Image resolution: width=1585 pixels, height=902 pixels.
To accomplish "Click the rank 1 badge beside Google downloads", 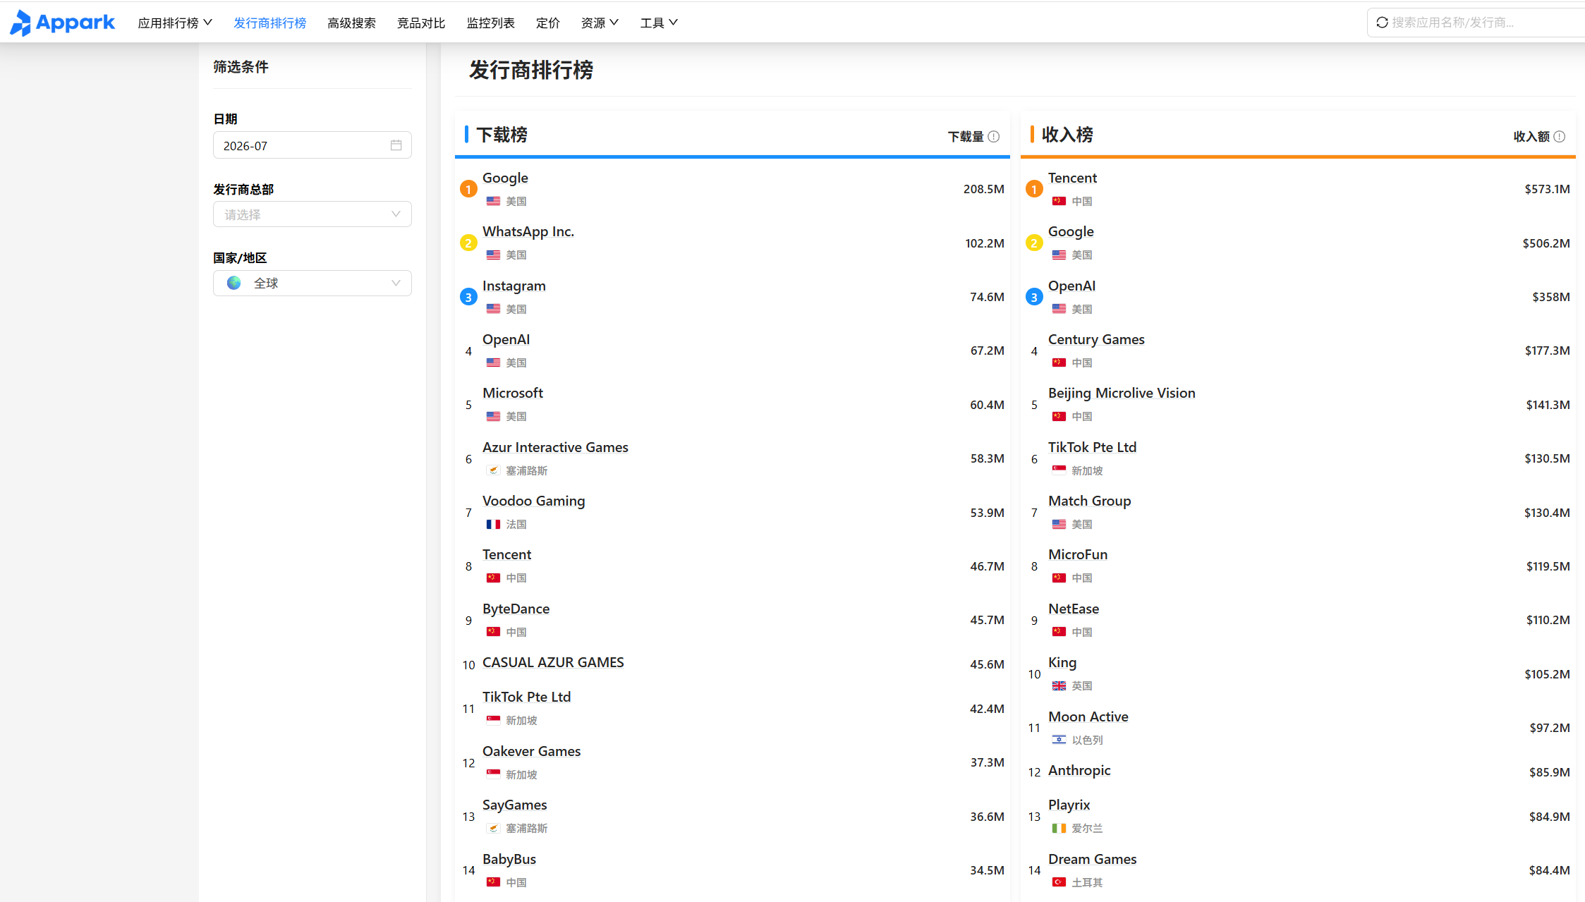I will pos(468,189).
